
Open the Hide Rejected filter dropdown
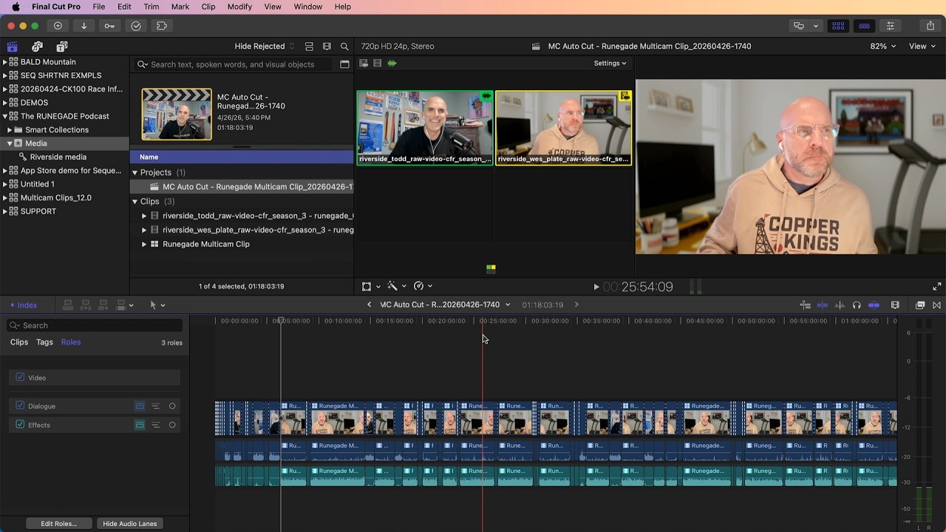(264, 47)
